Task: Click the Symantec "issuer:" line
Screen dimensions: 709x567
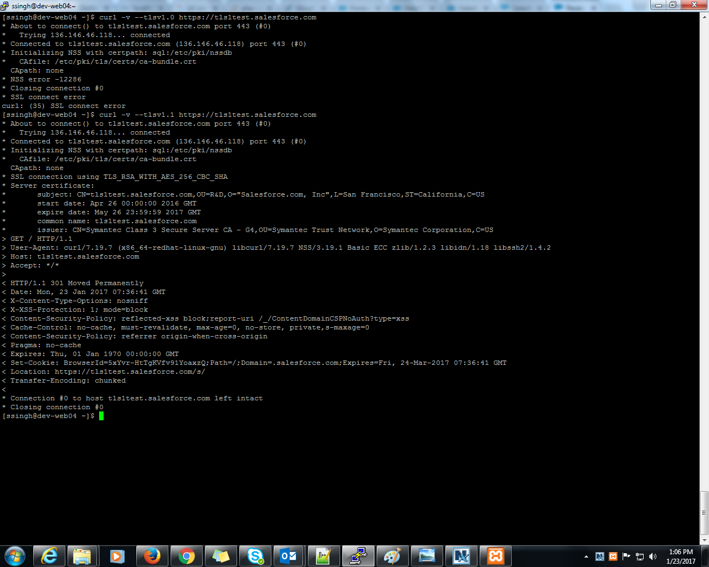Action: [248, 230]
